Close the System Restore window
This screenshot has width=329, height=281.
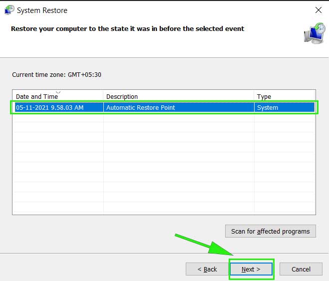[319, 10]
